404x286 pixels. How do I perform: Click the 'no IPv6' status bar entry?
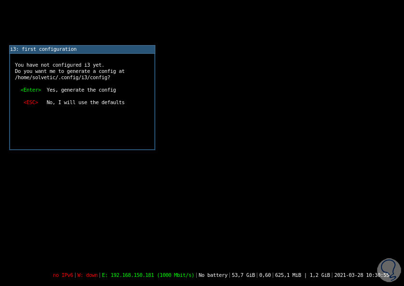pyautogui.click(x=63, y=275)
